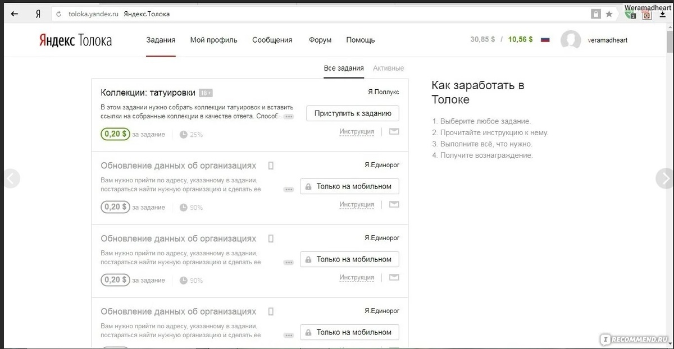Viewport: 674px width, 349px height.
Task: Bookmark page with the star icon
Action: click(x=609, y=14)
